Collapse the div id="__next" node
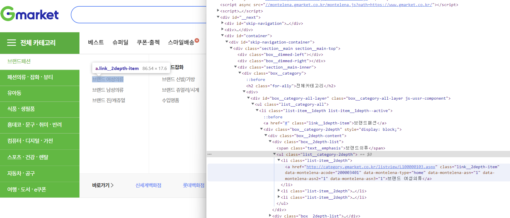This screenshot has height=218, width=510. coord(218,17)
